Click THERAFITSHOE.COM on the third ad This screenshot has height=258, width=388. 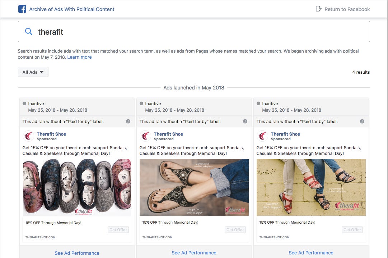pos(275,237)
